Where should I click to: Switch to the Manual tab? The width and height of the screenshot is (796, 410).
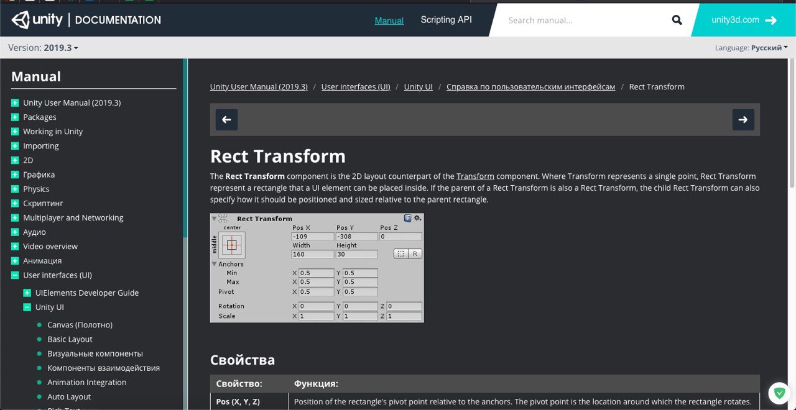tap(389, 20)
